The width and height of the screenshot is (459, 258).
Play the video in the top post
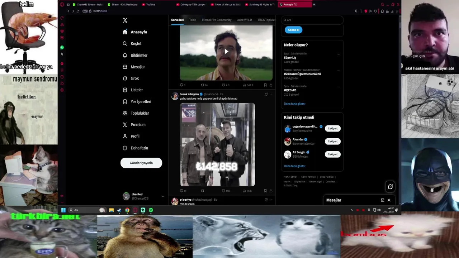[x=226, y=52]
